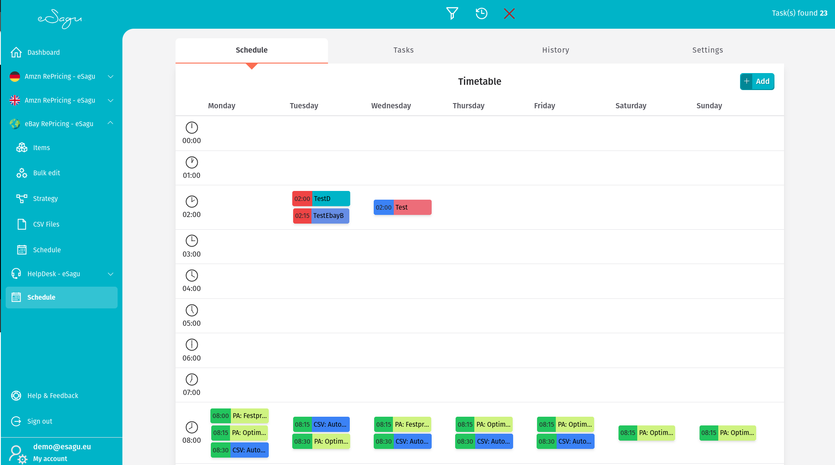Screen dimensions: 835x465
Task: Open the CSV Files section
Action: click(x=46, y=224)
